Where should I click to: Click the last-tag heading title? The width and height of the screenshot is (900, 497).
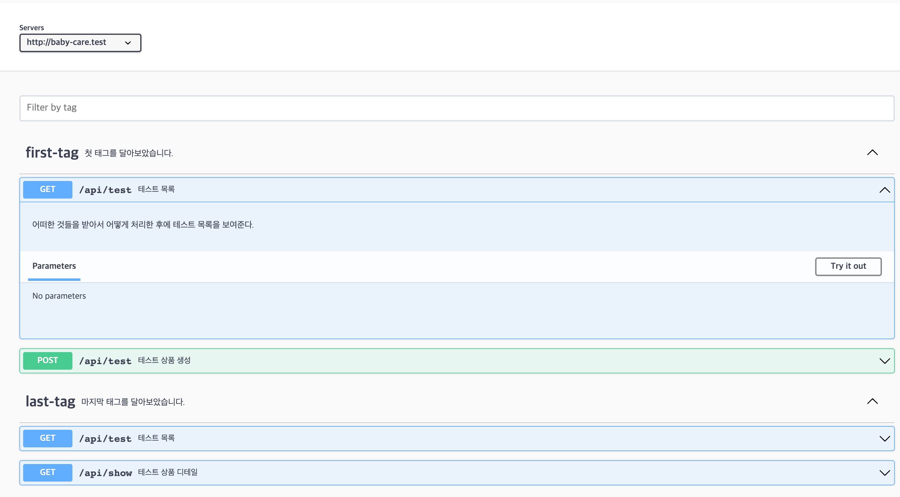[x=50, y=402]
